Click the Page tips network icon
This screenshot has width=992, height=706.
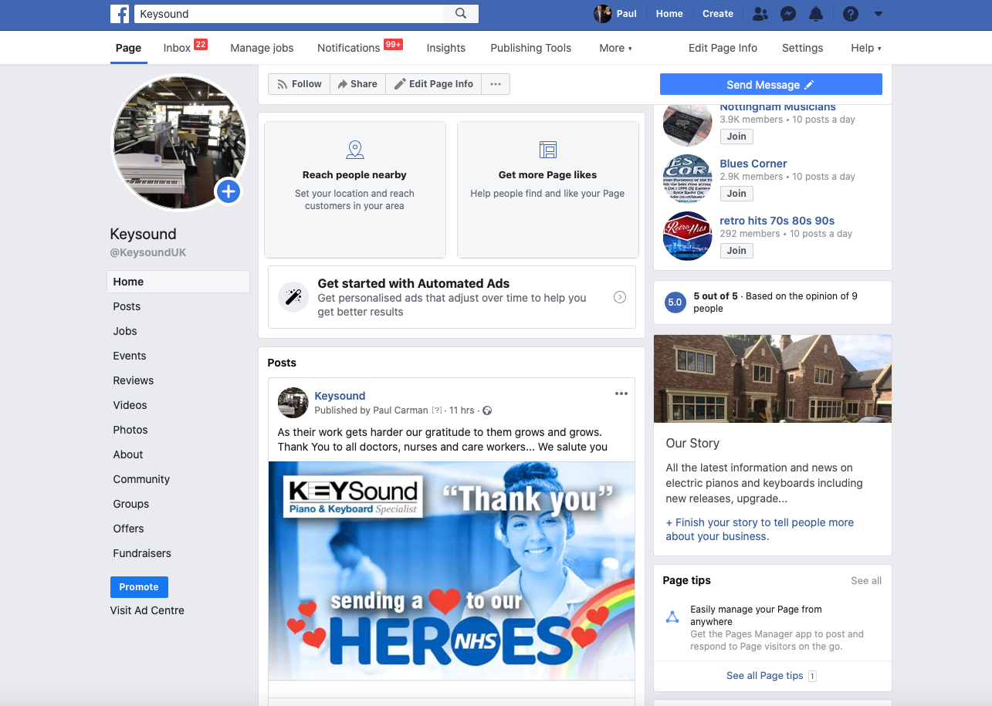(672, 616)
